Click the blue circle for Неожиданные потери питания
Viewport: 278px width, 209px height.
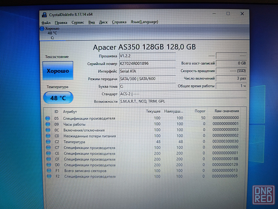[x=48, y=136]
